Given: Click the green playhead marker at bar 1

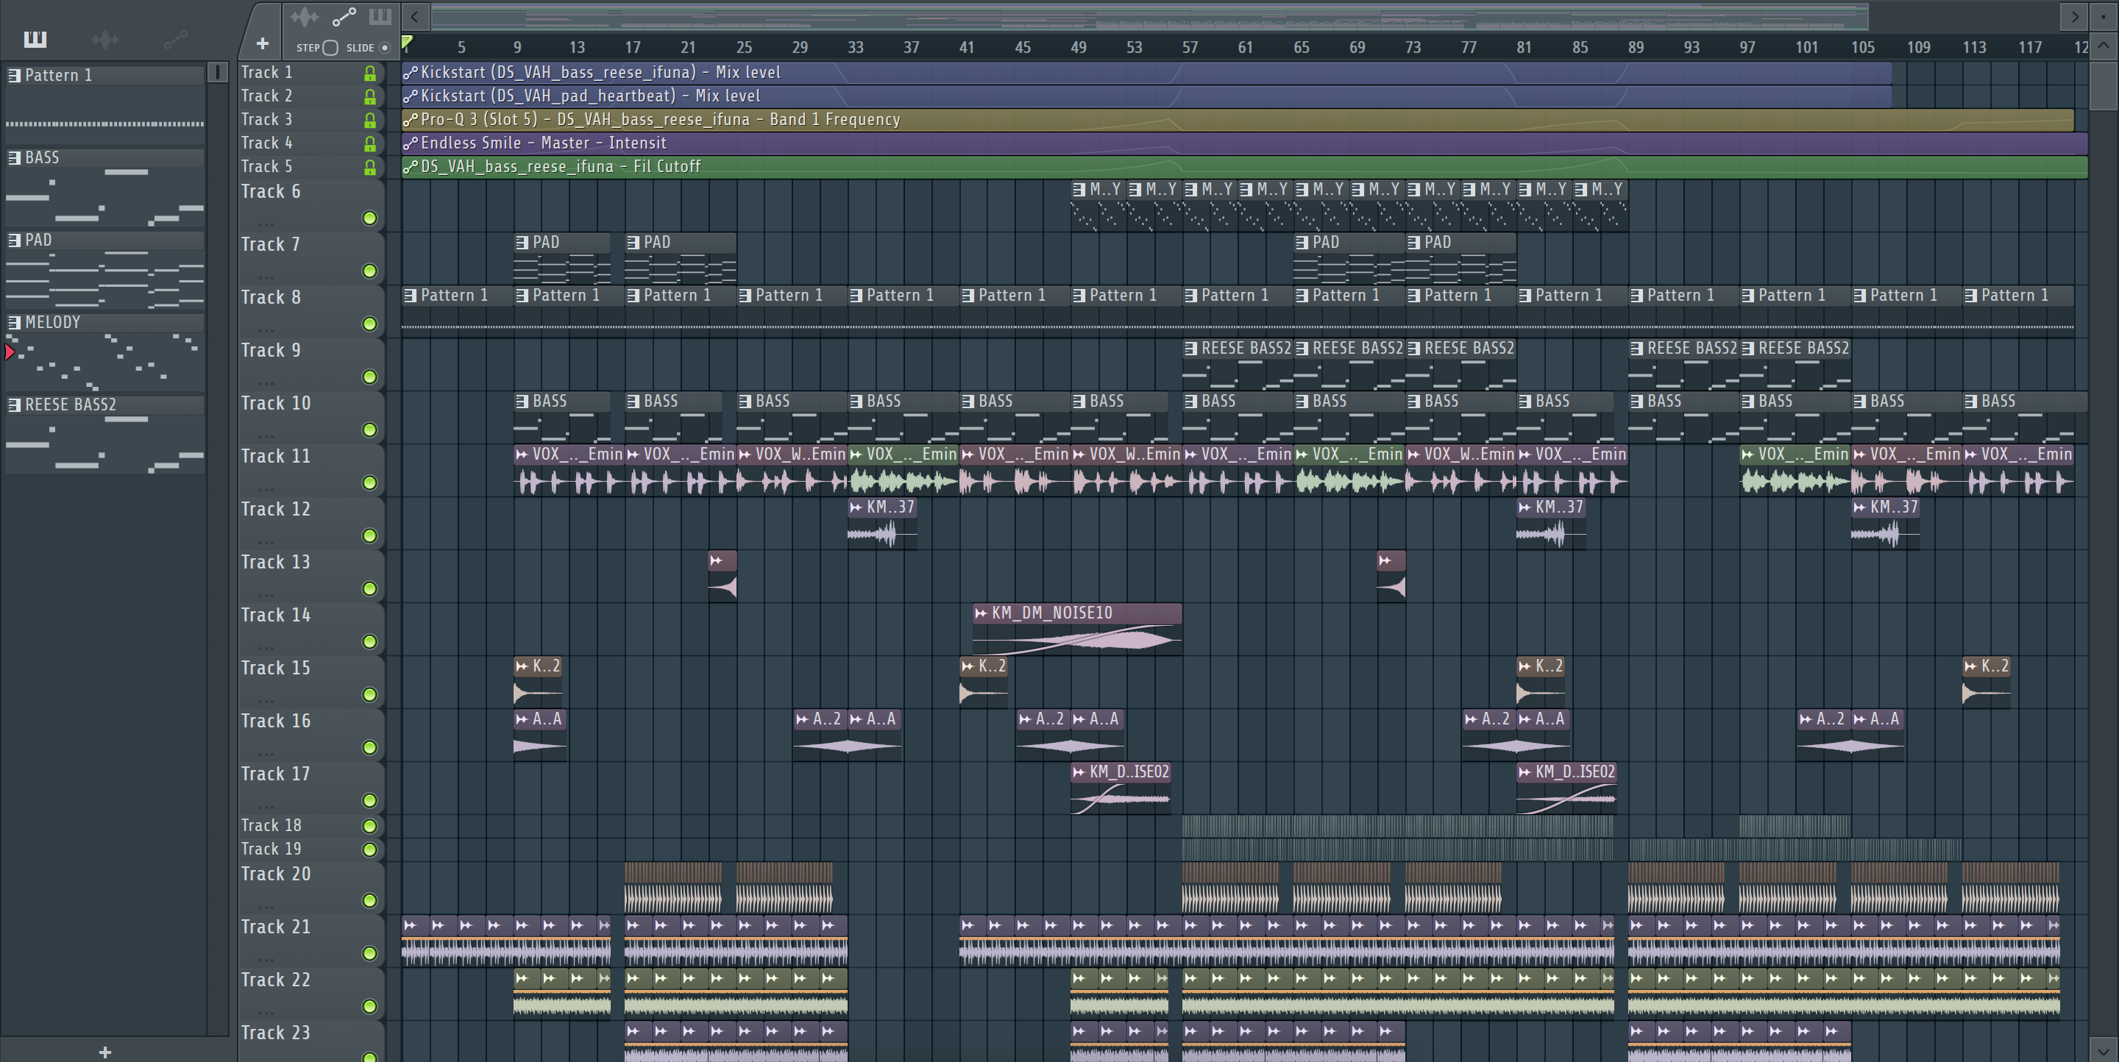Looking at the screenshot, I should coord(407,43).
